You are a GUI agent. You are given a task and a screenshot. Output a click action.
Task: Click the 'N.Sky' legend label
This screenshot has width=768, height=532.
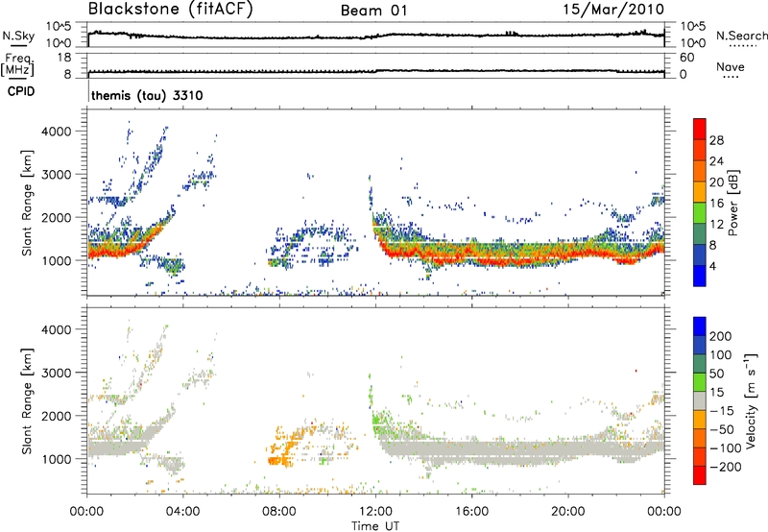tap(18, 36)
